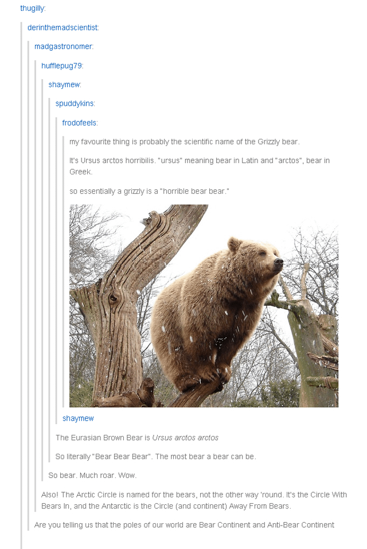Viewport: 367px width, 549px height.
Task: Click the bear on tree photo
Action: click(x=204, y=306)
